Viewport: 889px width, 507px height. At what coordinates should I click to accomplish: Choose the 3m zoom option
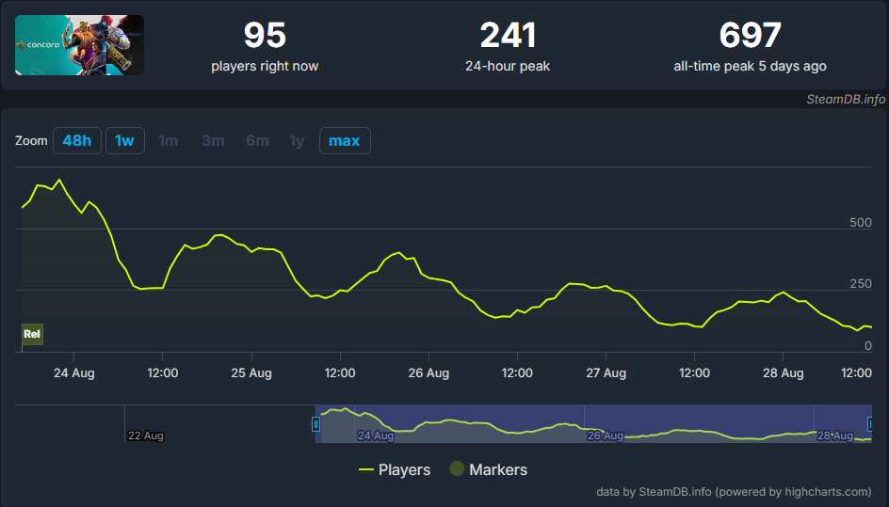click(213, 141)
